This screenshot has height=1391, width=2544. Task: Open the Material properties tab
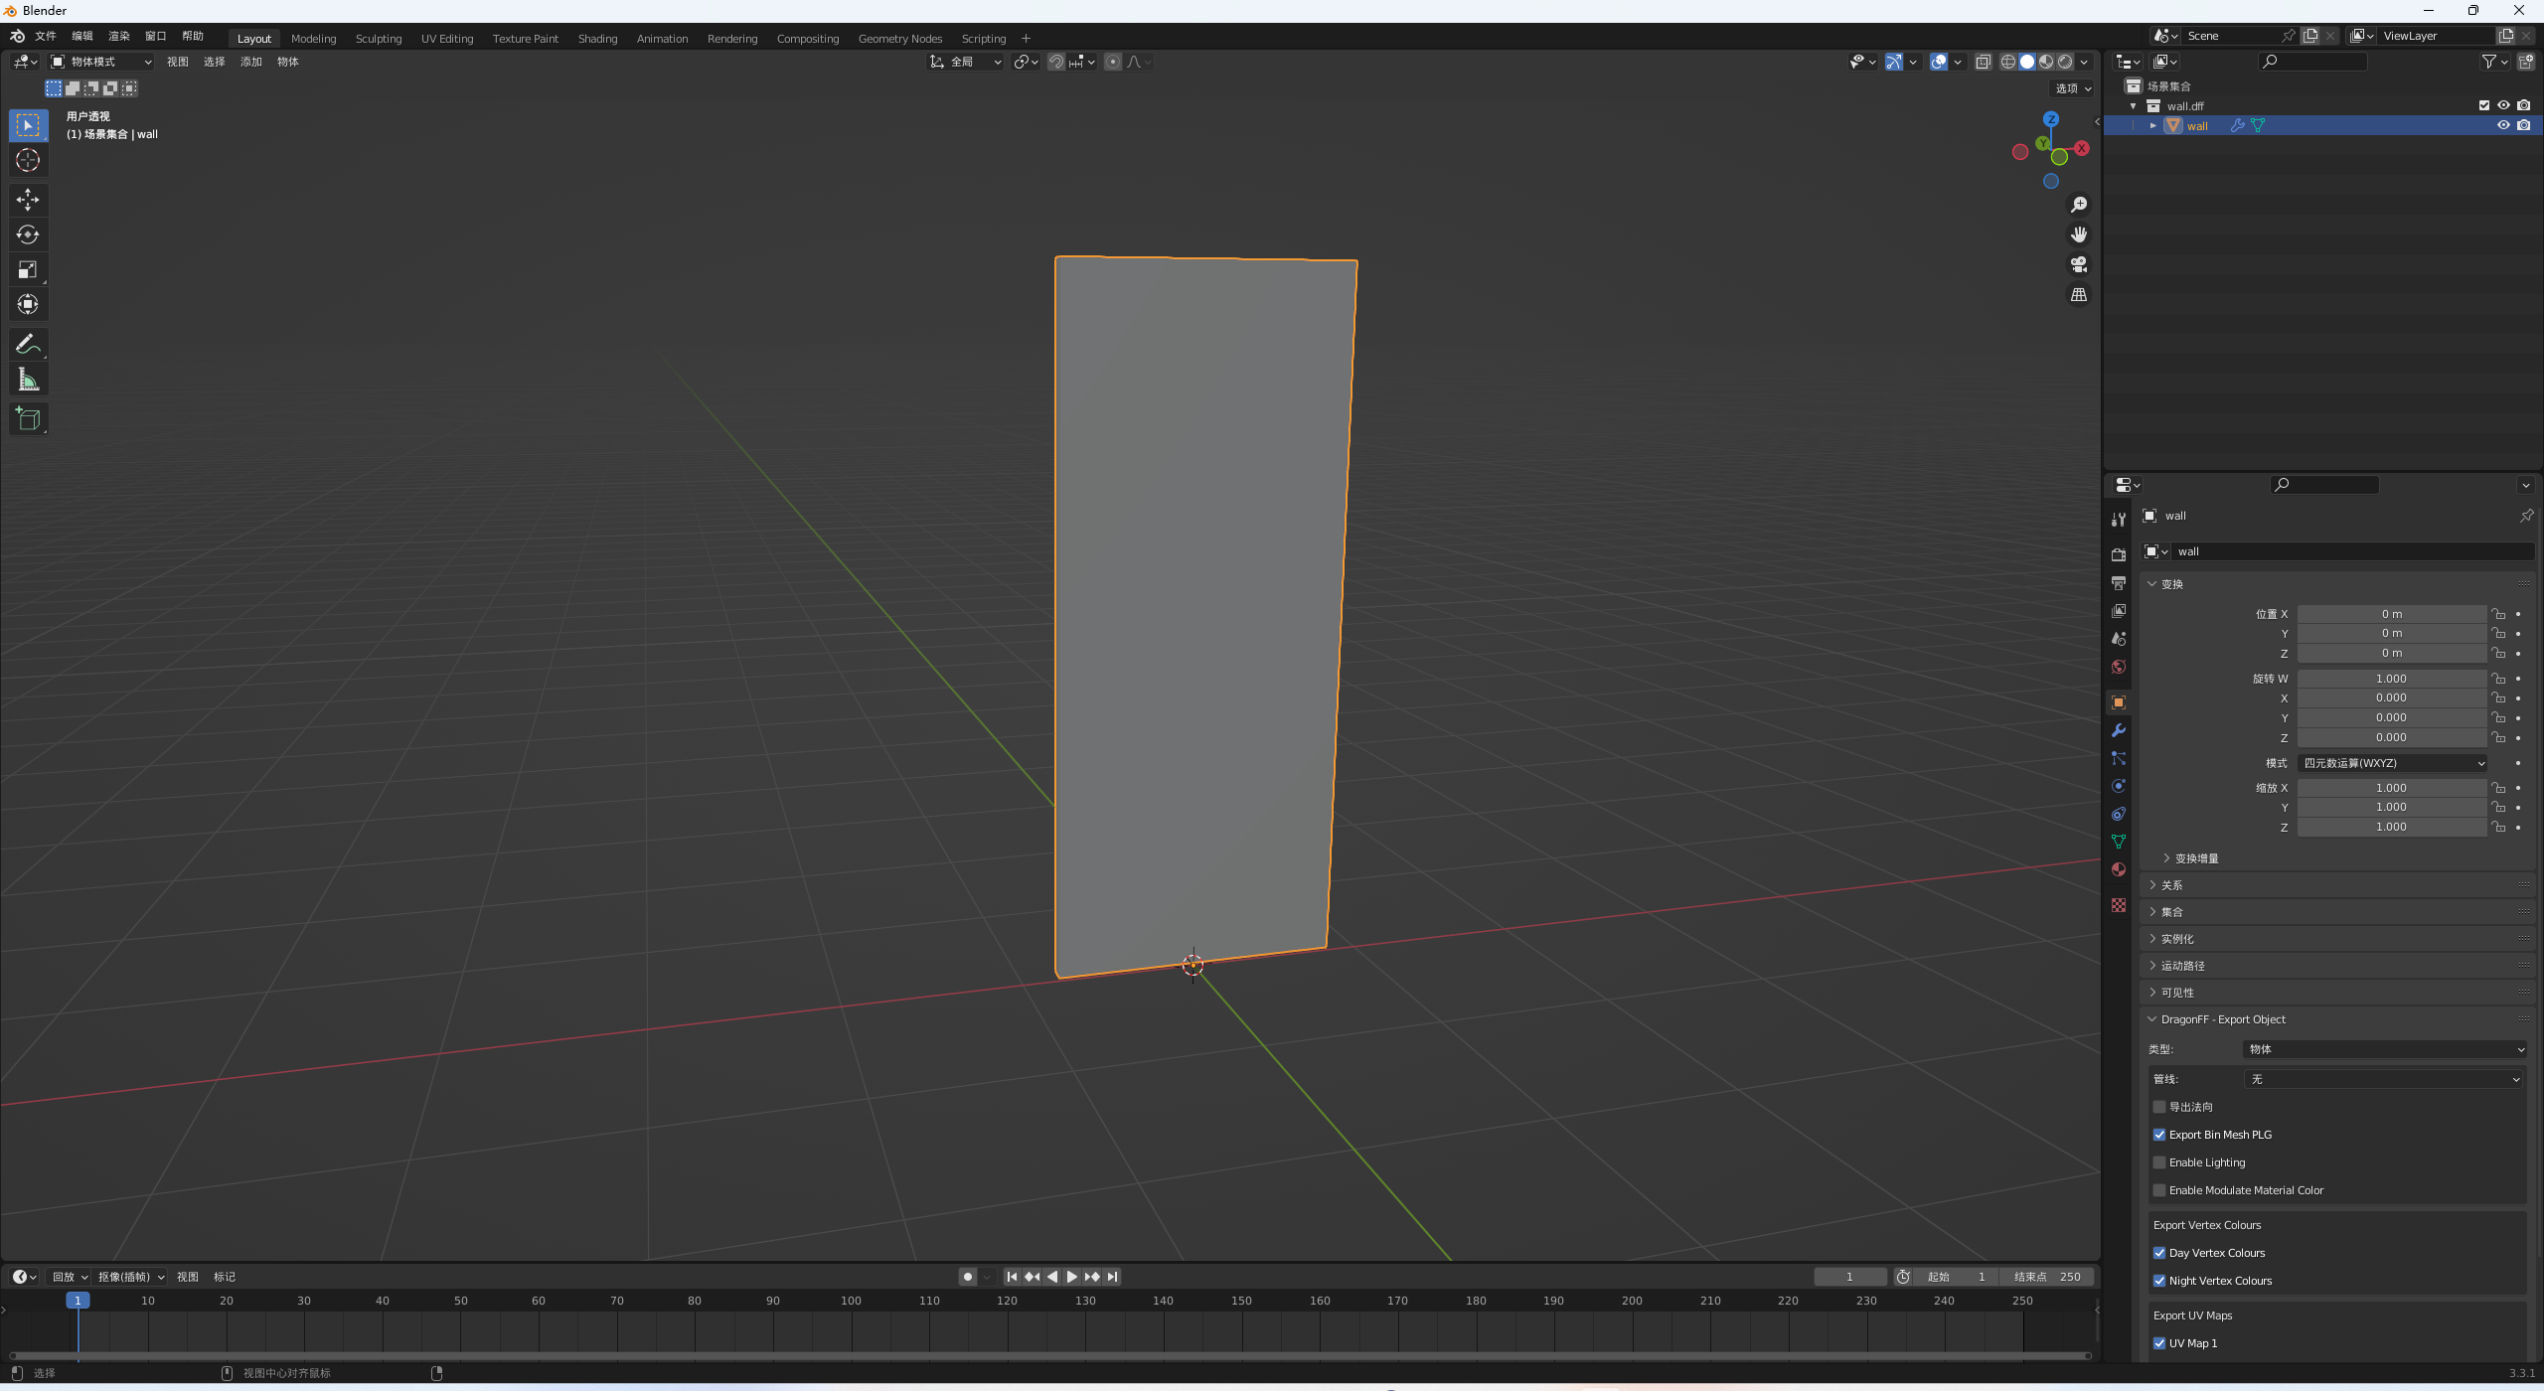2119,869
